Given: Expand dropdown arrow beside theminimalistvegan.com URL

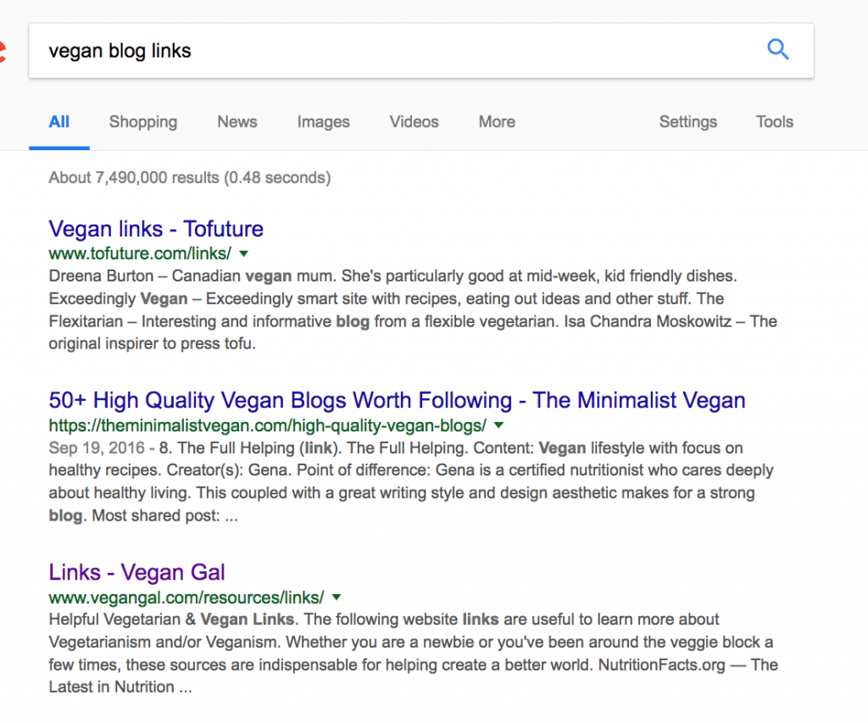Looking at the screenshot, I should point(498,425).
